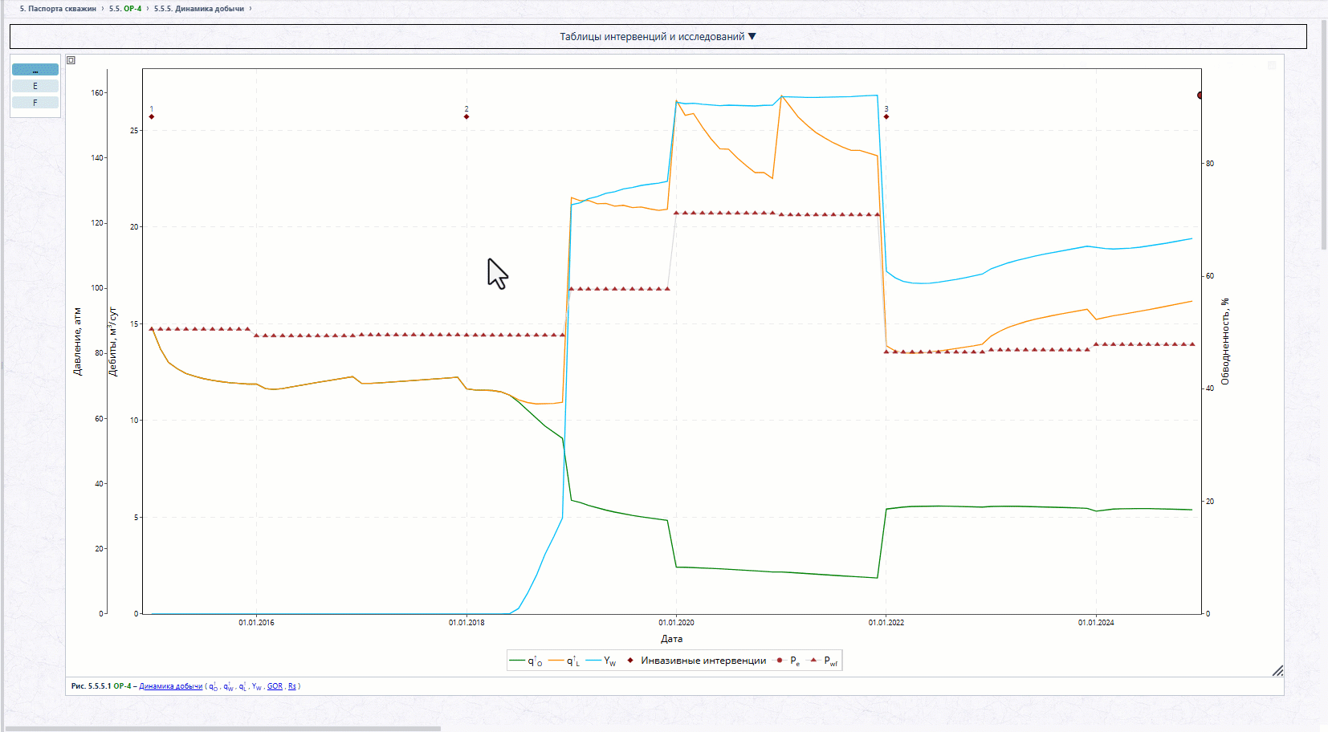The height and width of the screenshot is (732, 1328).
Task: Click invasive intervention marker 3
Action: click(886, 116)
